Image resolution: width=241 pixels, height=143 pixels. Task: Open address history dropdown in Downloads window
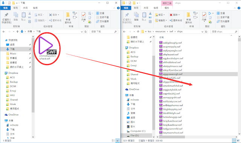tap(82, 32)
